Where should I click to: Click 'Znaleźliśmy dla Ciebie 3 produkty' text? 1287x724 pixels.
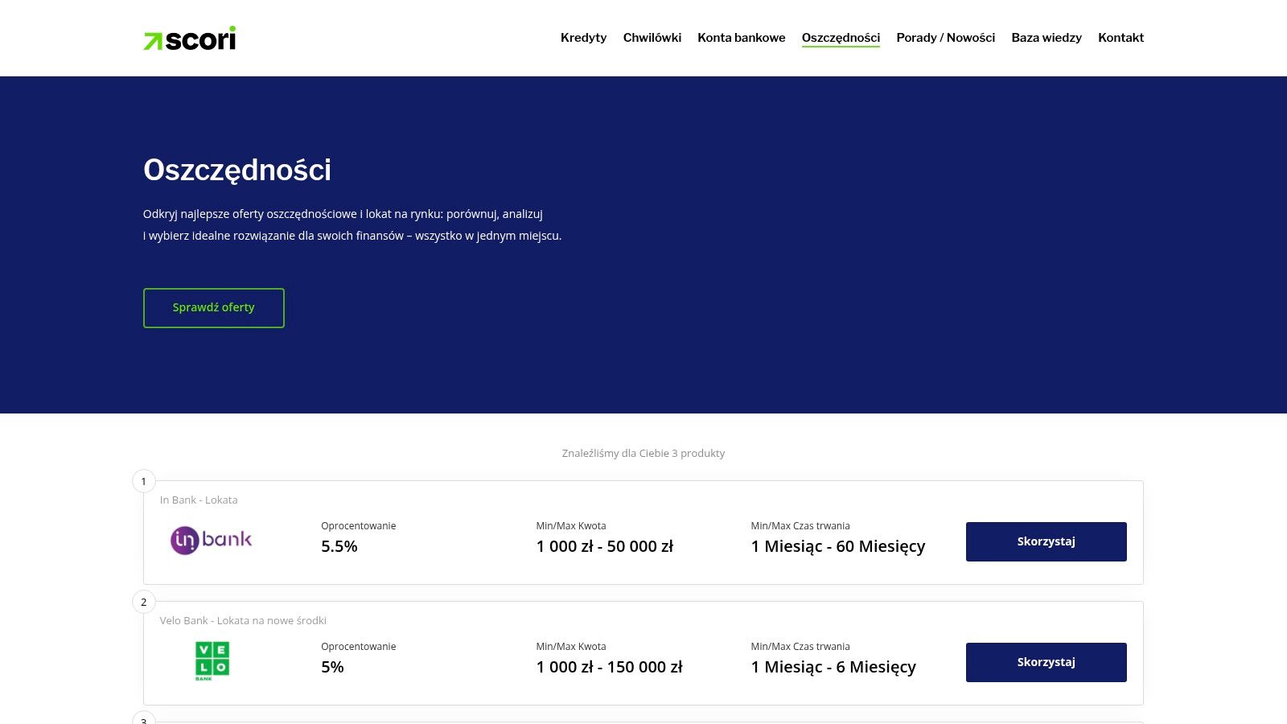coord(643,453)
